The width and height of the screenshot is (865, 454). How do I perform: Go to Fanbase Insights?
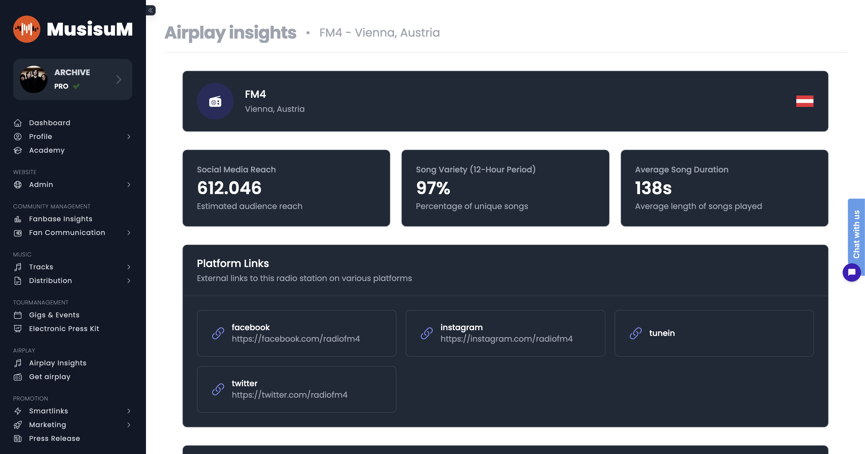coord(60,219)
